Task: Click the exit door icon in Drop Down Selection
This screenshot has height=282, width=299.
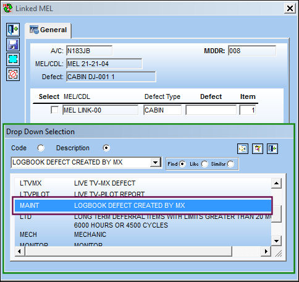Action: tap(272, 148)
